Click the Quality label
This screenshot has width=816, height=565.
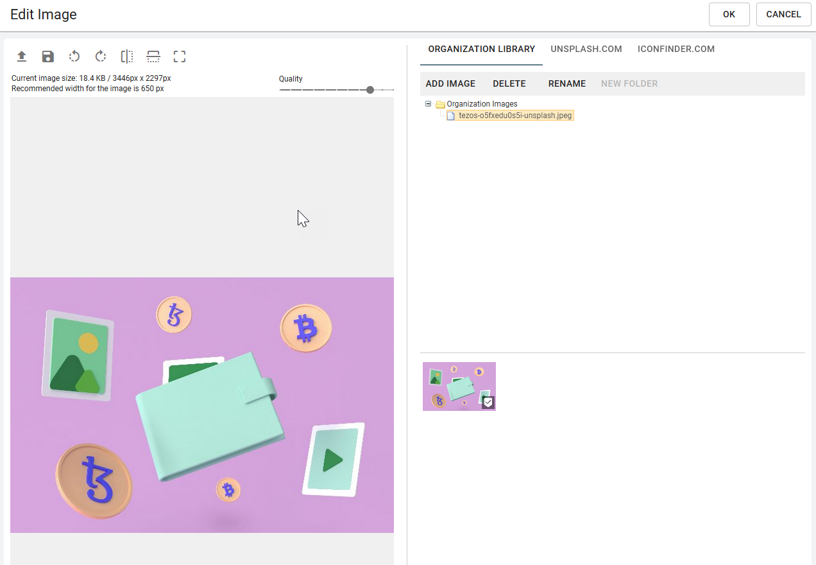pyautogui.click(x=291, y=79)
